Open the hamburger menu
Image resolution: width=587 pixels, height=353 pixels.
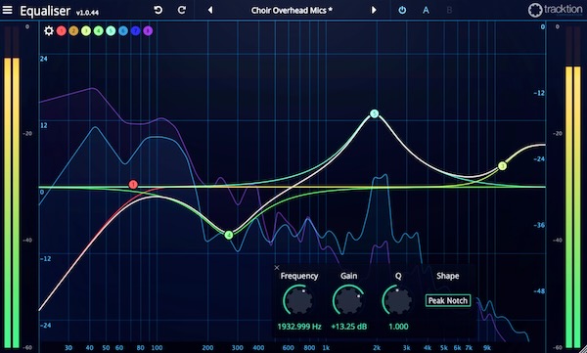8,10
